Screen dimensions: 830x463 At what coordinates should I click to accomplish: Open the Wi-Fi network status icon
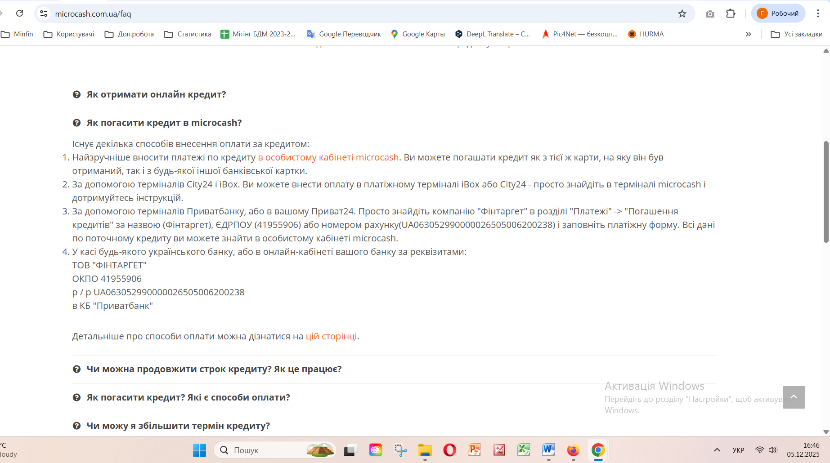point(760,450)
